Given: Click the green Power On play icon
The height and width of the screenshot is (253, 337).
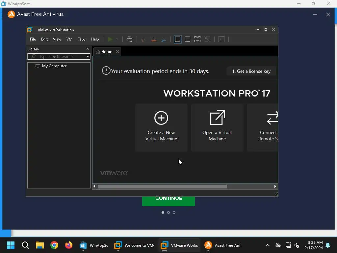Looking at the screenshot, I should click(110, 39).
